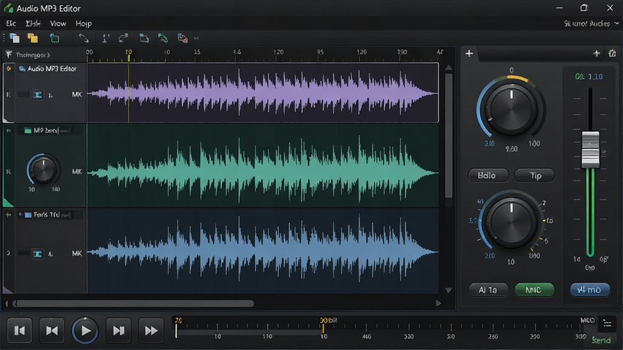Click the Send button at the bottom right
Image resolution: width=623 pixels, height=350 pixels.
pyautogui.click(x=601, y=340)
